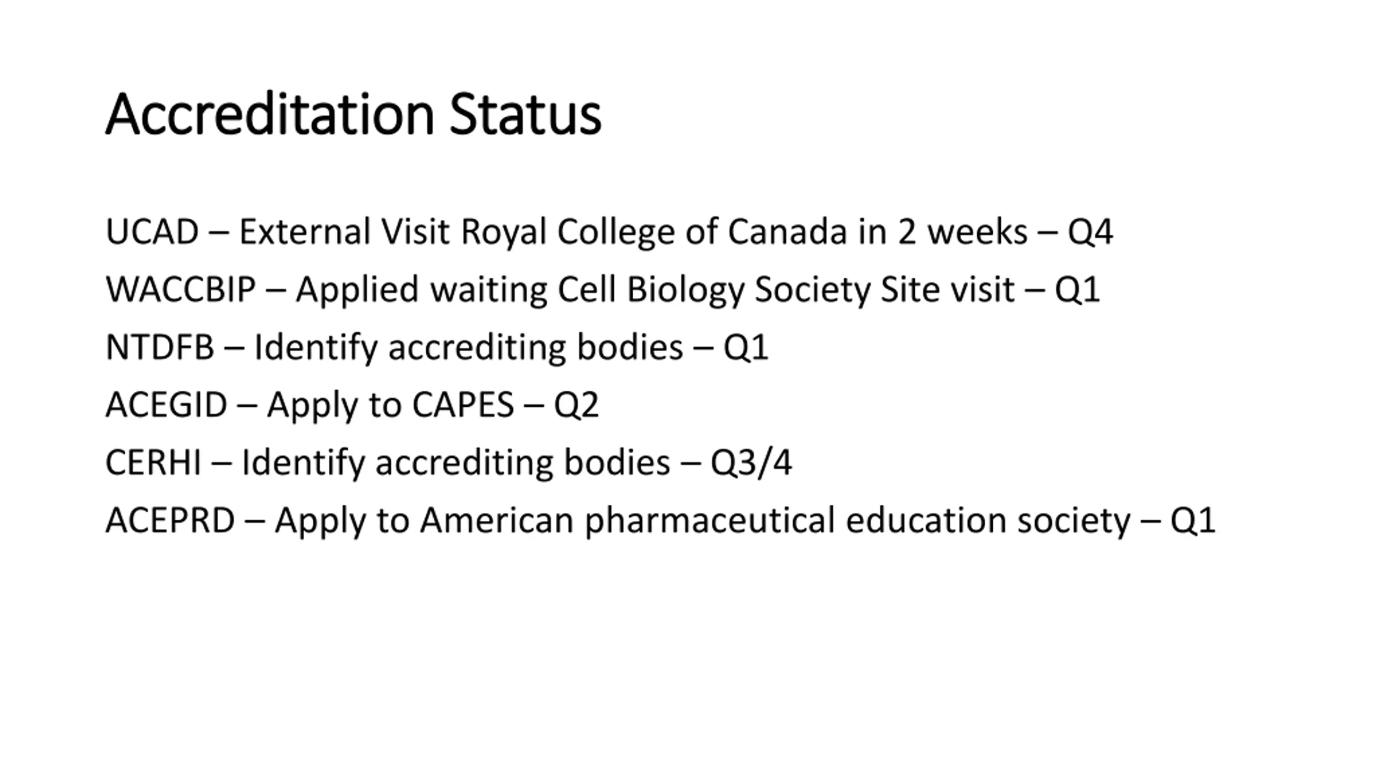Select the CERHI acronym

[153, 462]
